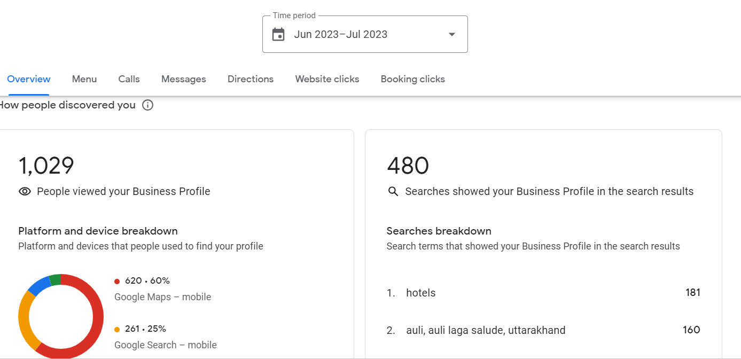Viewport: 741px width, 359px height.
Task: View the Website clicks tab
Action: pyautogui.click(x=327, y=79)
